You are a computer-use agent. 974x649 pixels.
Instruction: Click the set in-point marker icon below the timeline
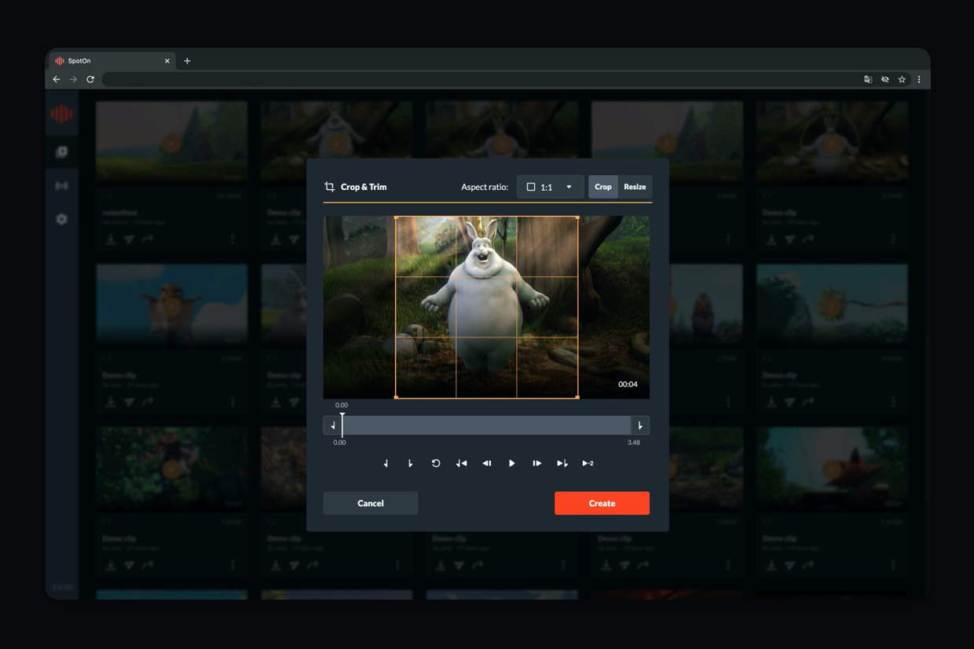[x=386, y=464]
